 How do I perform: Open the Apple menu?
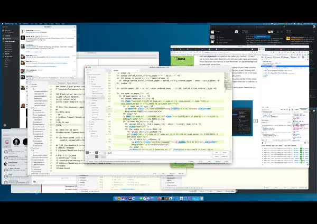click(3, 24)
